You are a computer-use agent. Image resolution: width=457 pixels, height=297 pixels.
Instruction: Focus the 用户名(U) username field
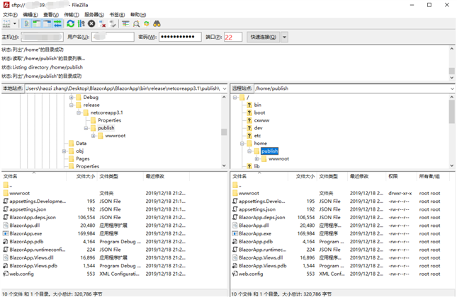pyautogui.click(x=113, y=37)
